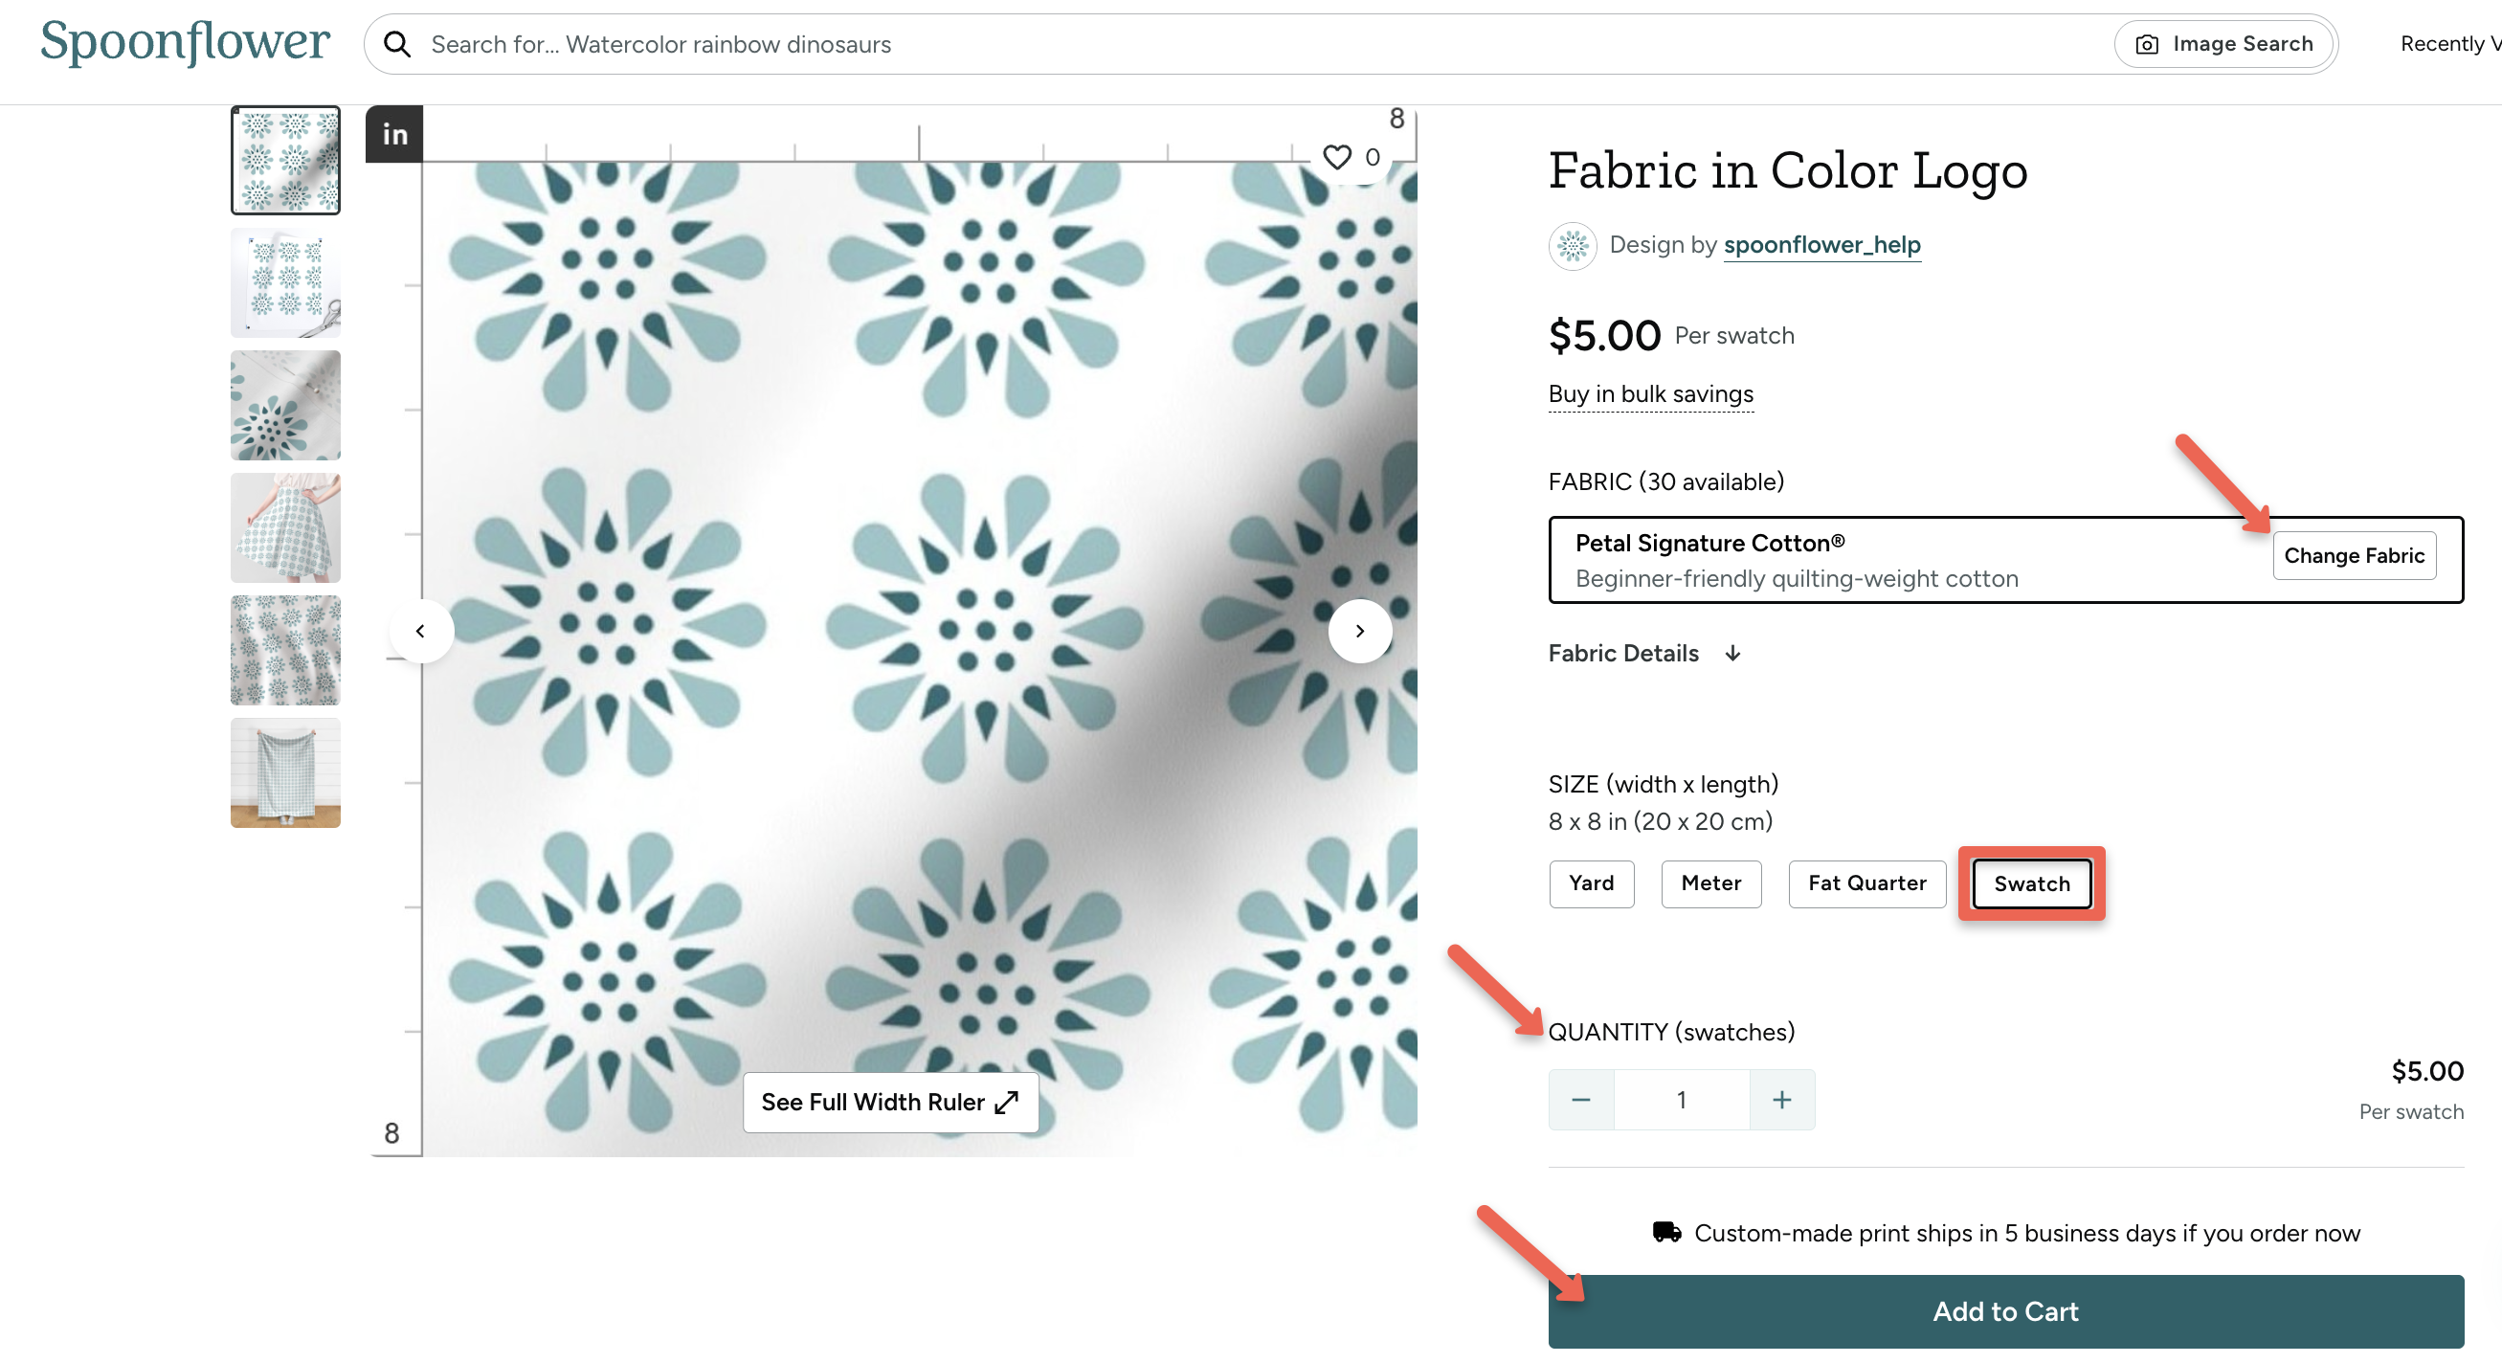Image resolution: width=2502 pixels, height=1363 pixels.
Task: Open the Recently Viewed menu
Action: coord(2446,44)
